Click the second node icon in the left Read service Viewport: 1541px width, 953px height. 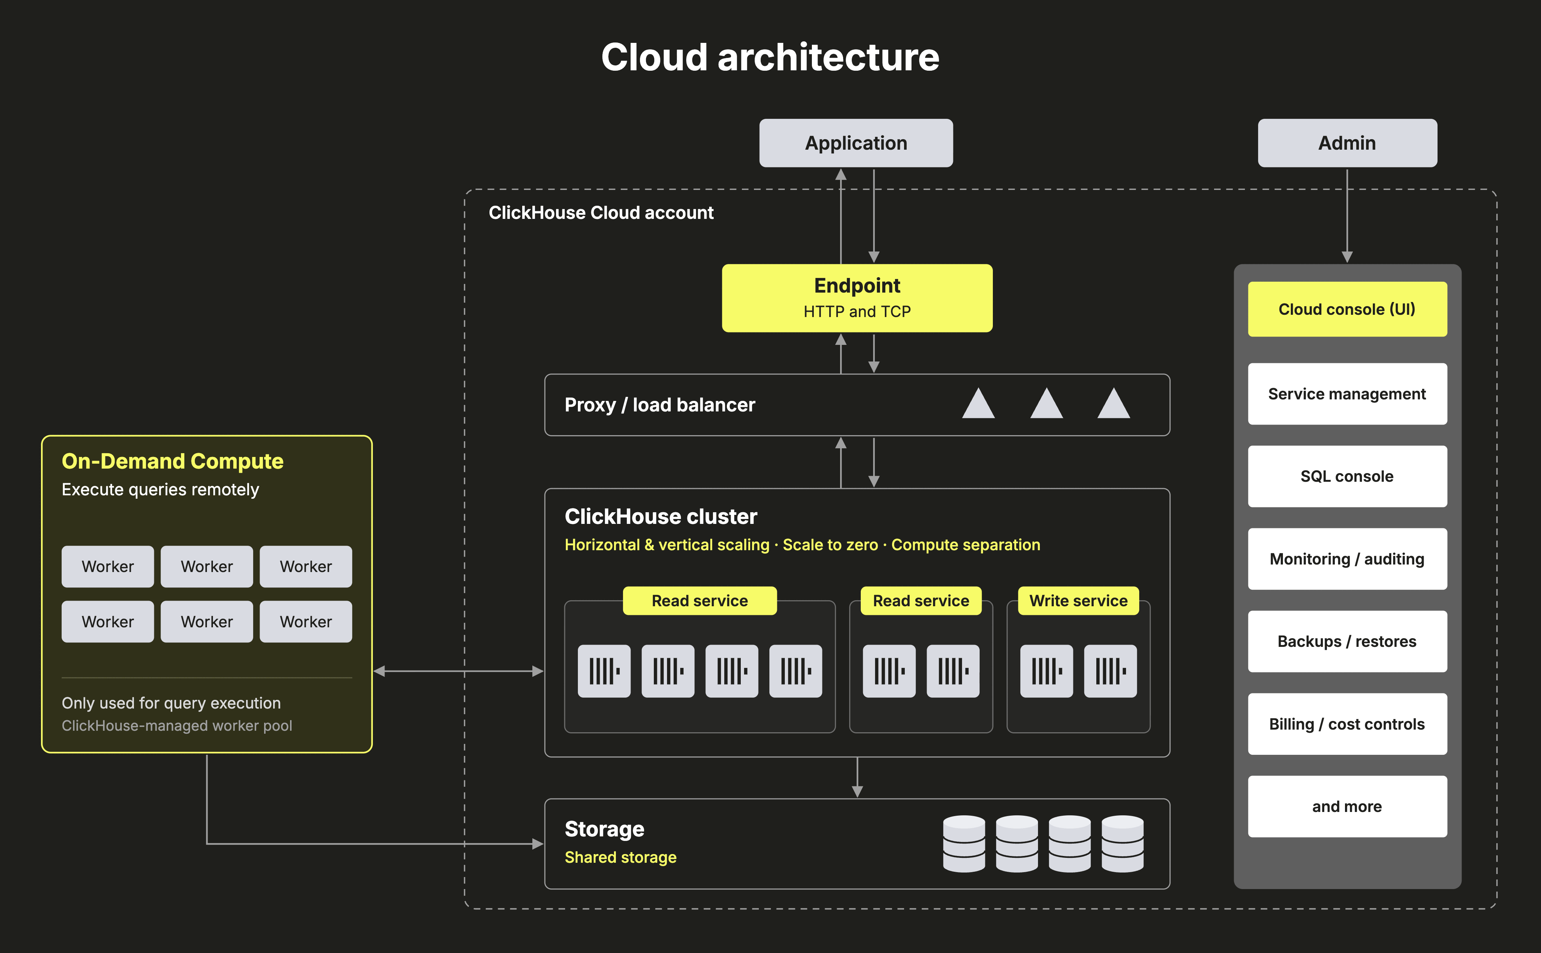click(x=668, y=671)
